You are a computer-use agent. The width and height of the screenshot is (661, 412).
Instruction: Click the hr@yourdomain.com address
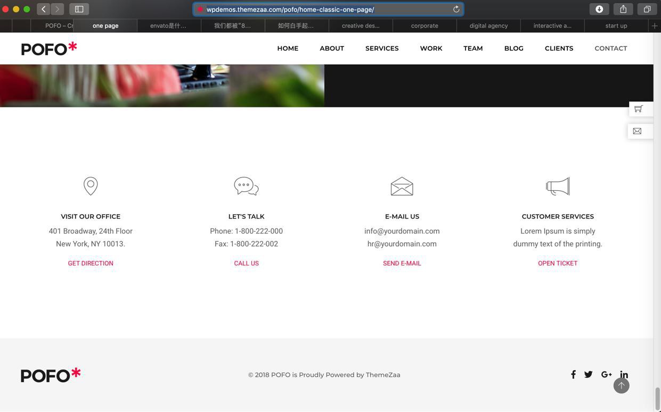click(402, 244)
